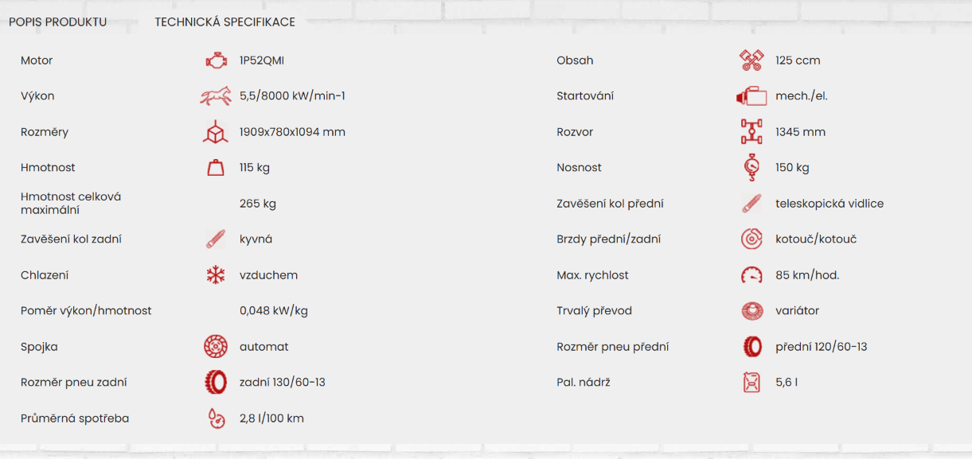Switch to the Popis produktu tab

(x=57, y=22)
